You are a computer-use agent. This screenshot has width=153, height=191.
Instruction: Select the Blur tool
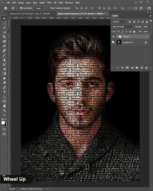pyautogui.click(x=4, y=78)
